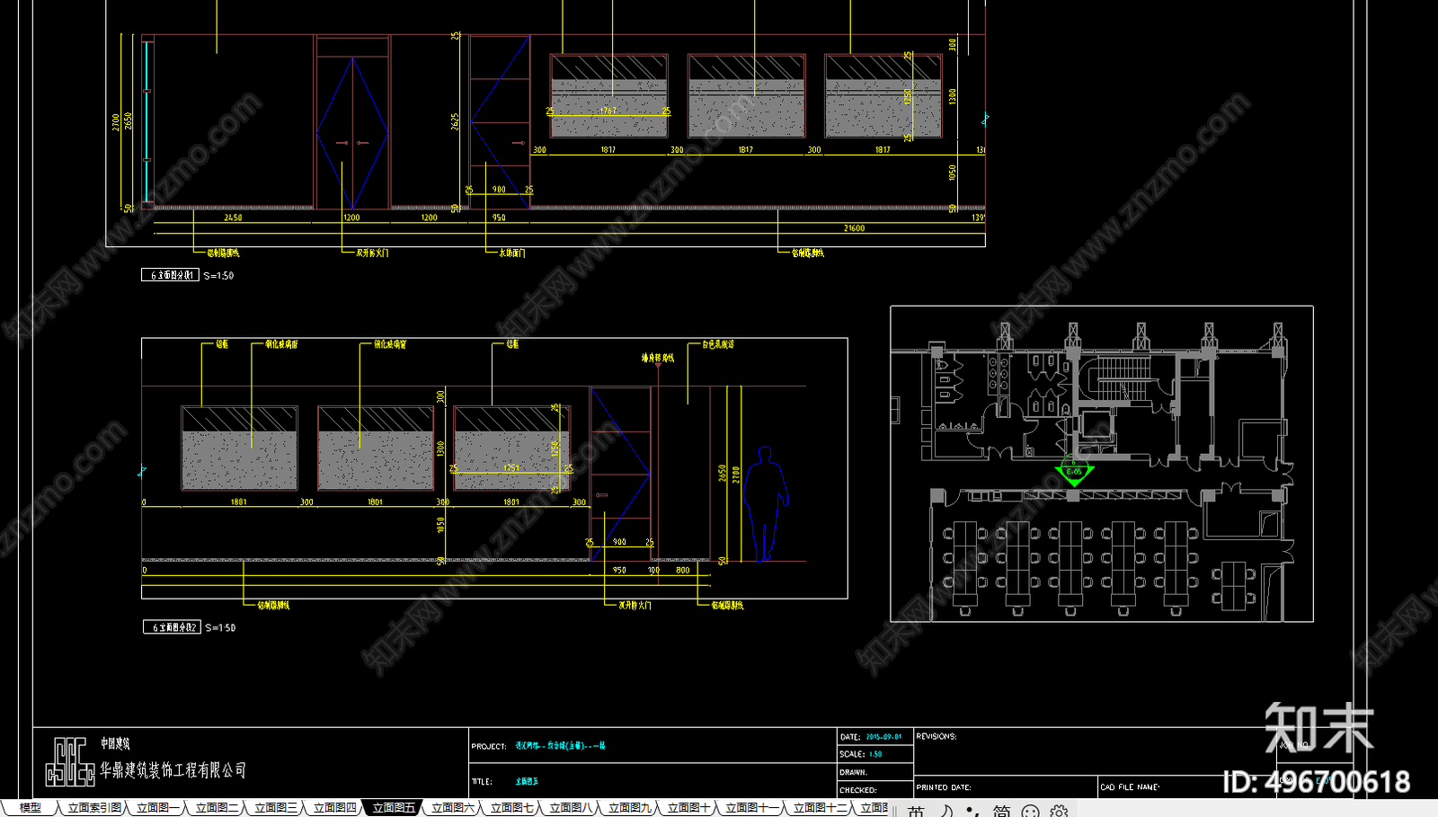Open the 立面图六 layout tab
Viewport: 1438px width, 817px height.
(453, 808)
